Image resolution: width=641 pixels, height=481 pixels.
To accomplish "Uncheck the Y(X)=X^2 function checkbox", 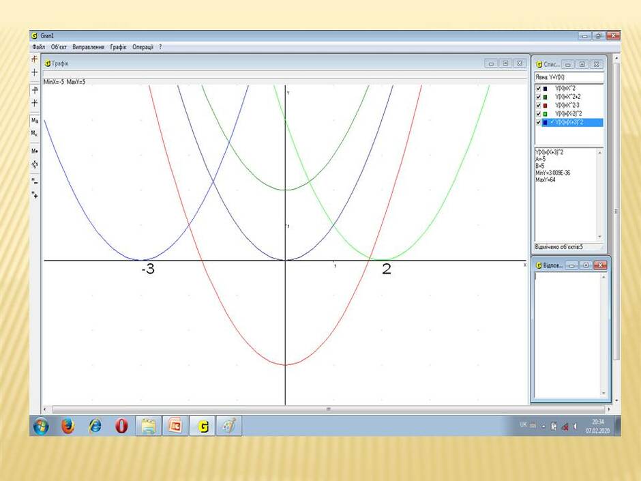I will (539, 88).
